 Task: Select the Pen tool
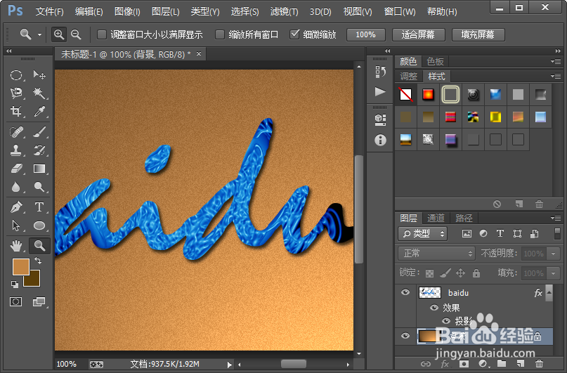16,207
